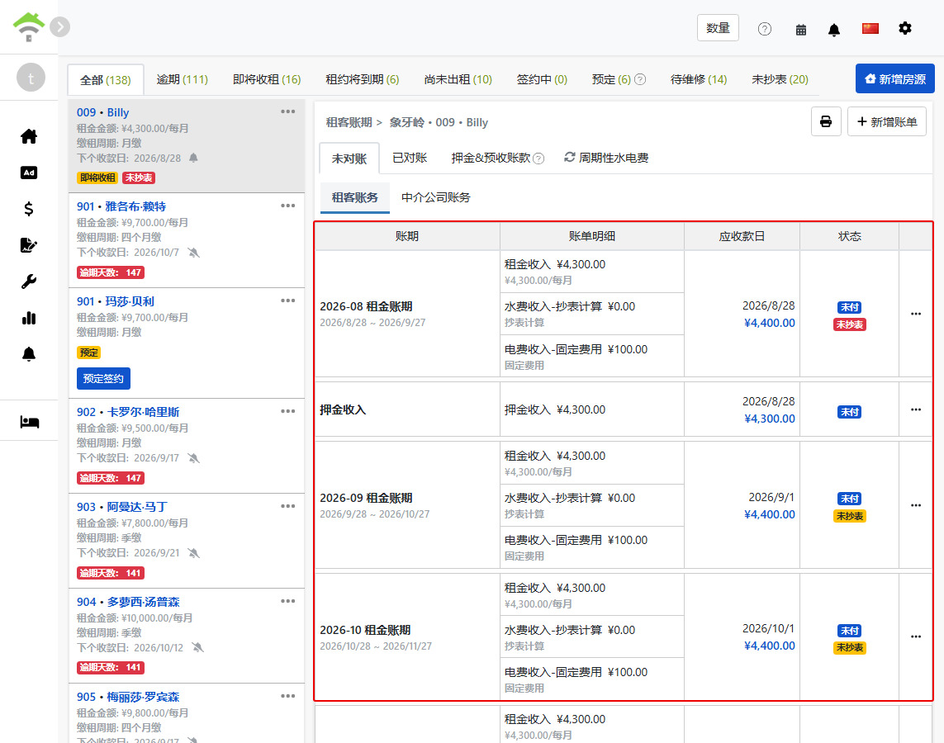
Task: Select the 签约中 (0) tab
Action: (542, 79)
